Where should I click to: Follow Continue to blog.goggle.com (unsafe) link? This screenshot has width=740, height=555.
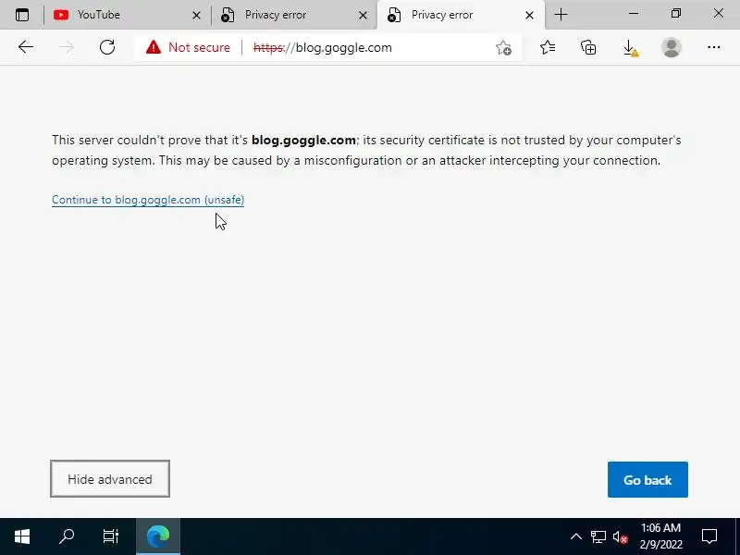click(x=148, y=200)
